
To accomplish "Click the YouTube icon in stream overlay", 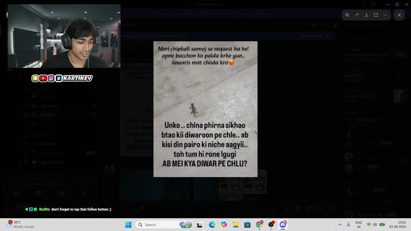I will tap(43, 78).
